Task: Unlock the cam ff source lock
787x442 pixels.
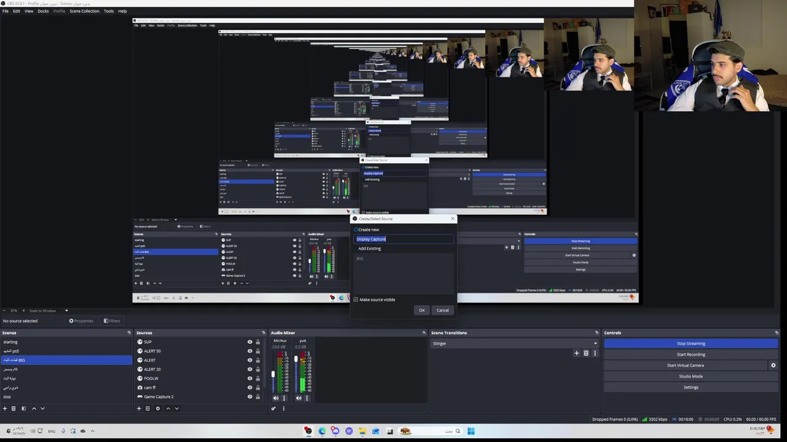Action: coord(258,387)
